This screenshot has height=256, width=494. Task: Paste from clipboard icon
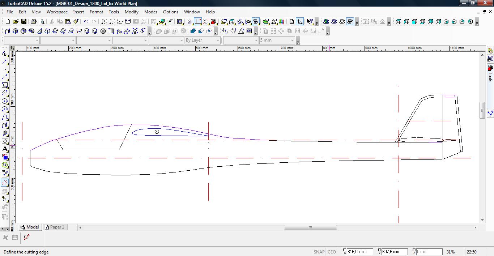pos(68,21)
